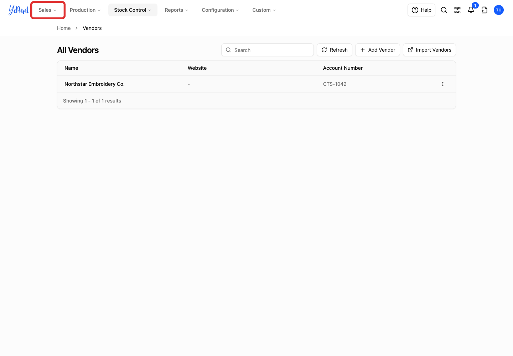Open the TU user avatar menu
This screenshot has width=513, height=356.
tap(499, 10)
